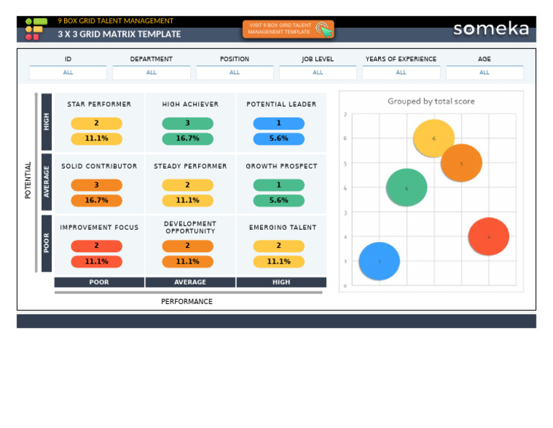Click the Visit 9 Box Grid Talent Management Template button

(288, 29)
